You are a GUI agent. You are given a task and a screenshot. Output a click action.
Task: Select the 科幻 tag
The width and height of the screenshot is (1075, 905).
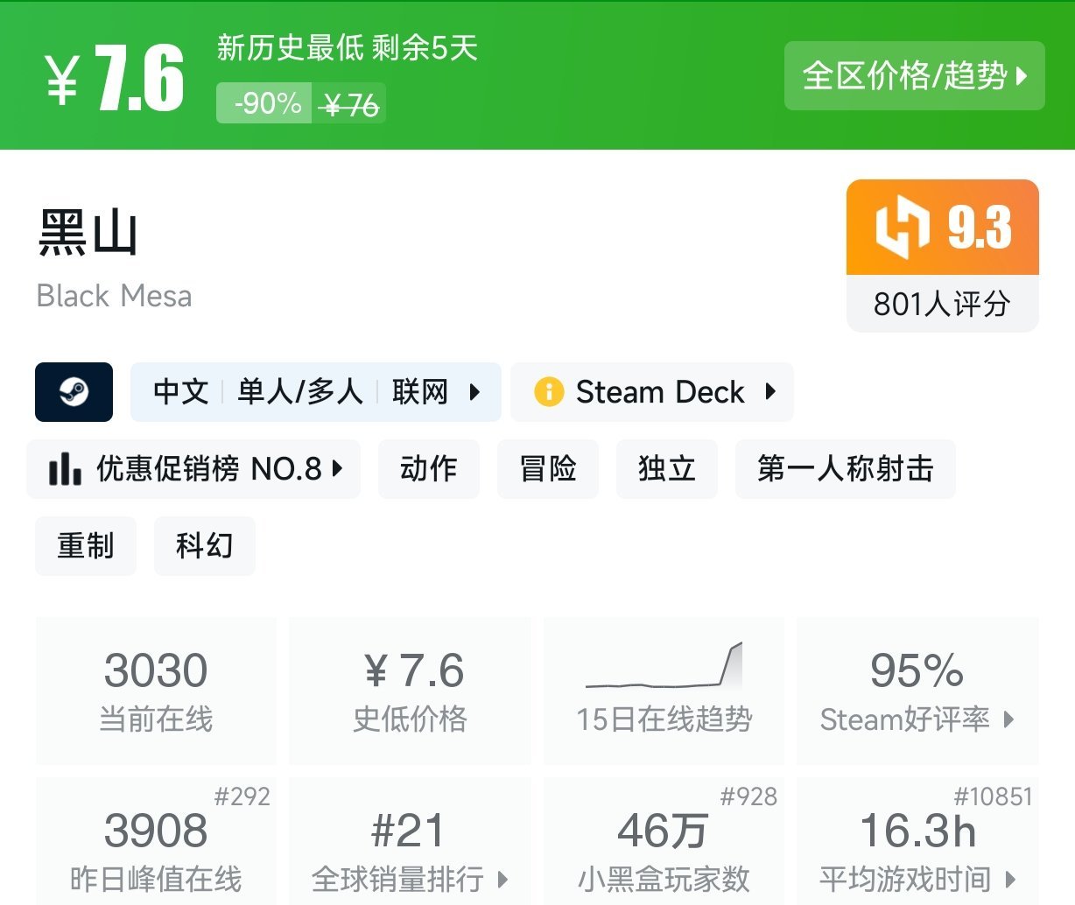point(205,546)
